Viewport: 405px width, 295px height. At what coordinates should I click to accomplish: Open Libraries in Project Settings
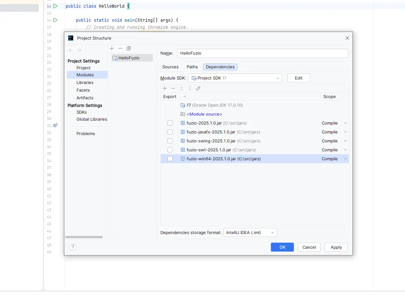85,82
